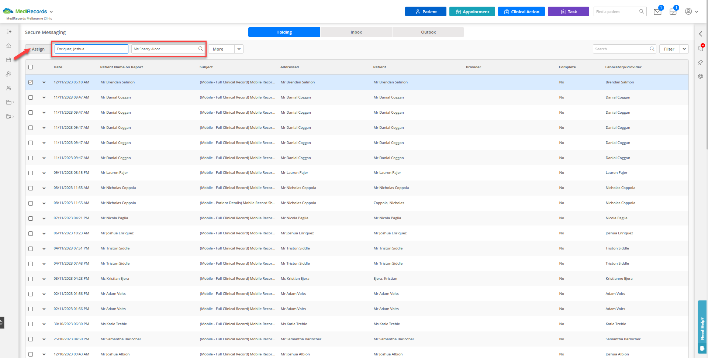Expand the left sidebar menu icon

pyautogui.click(x=9, y=32)
